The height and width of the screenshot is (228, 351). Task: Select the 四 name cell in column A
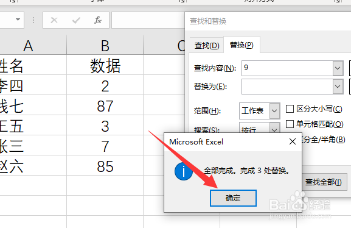point(33,85)
